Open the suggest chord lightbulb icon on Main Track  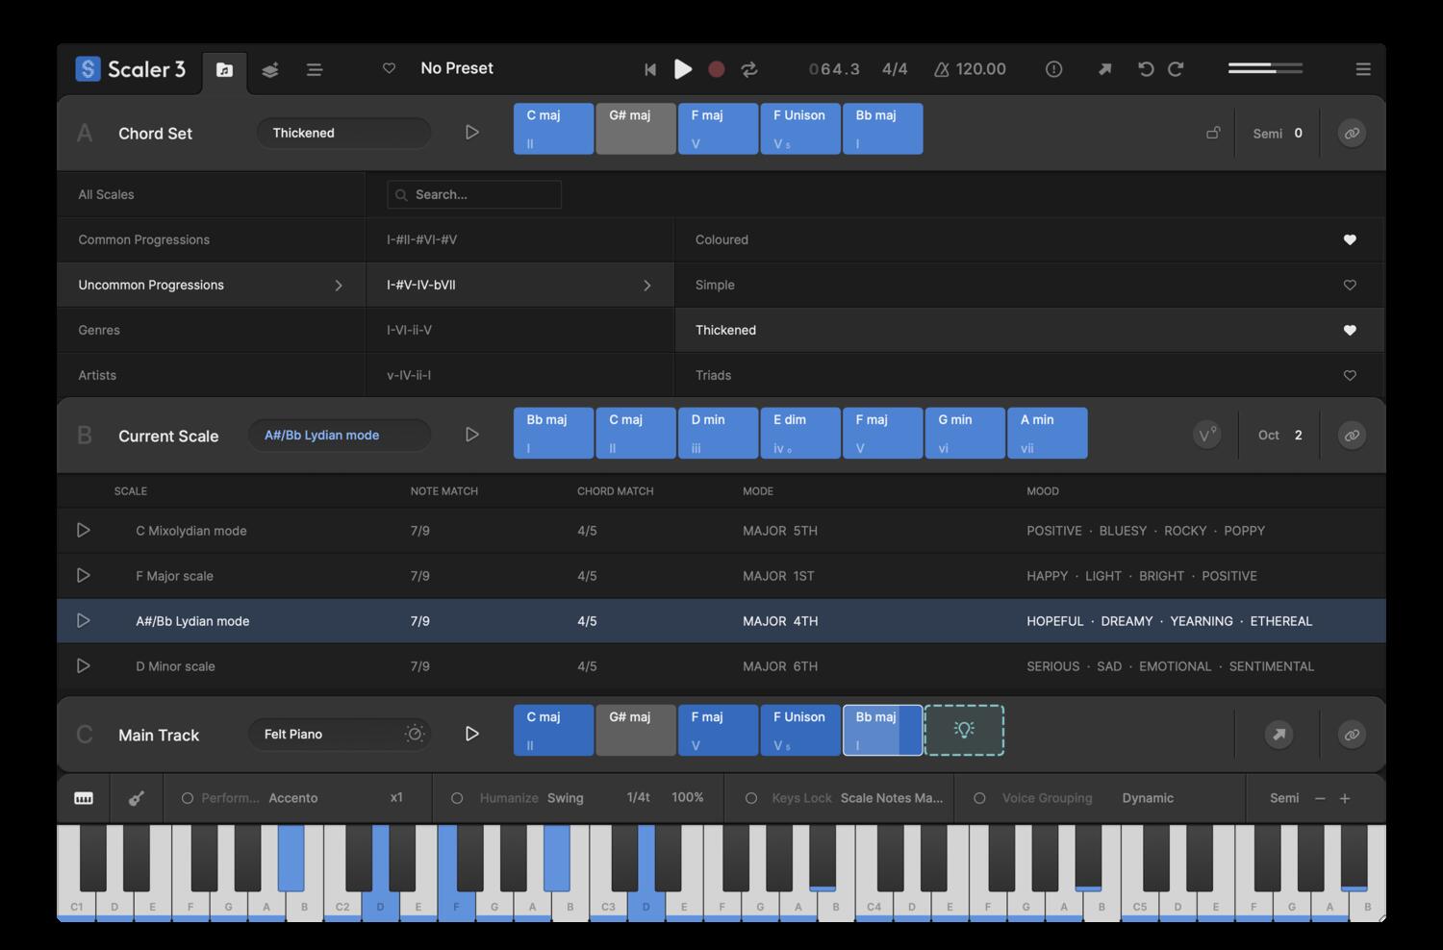(x=965, y=730)
